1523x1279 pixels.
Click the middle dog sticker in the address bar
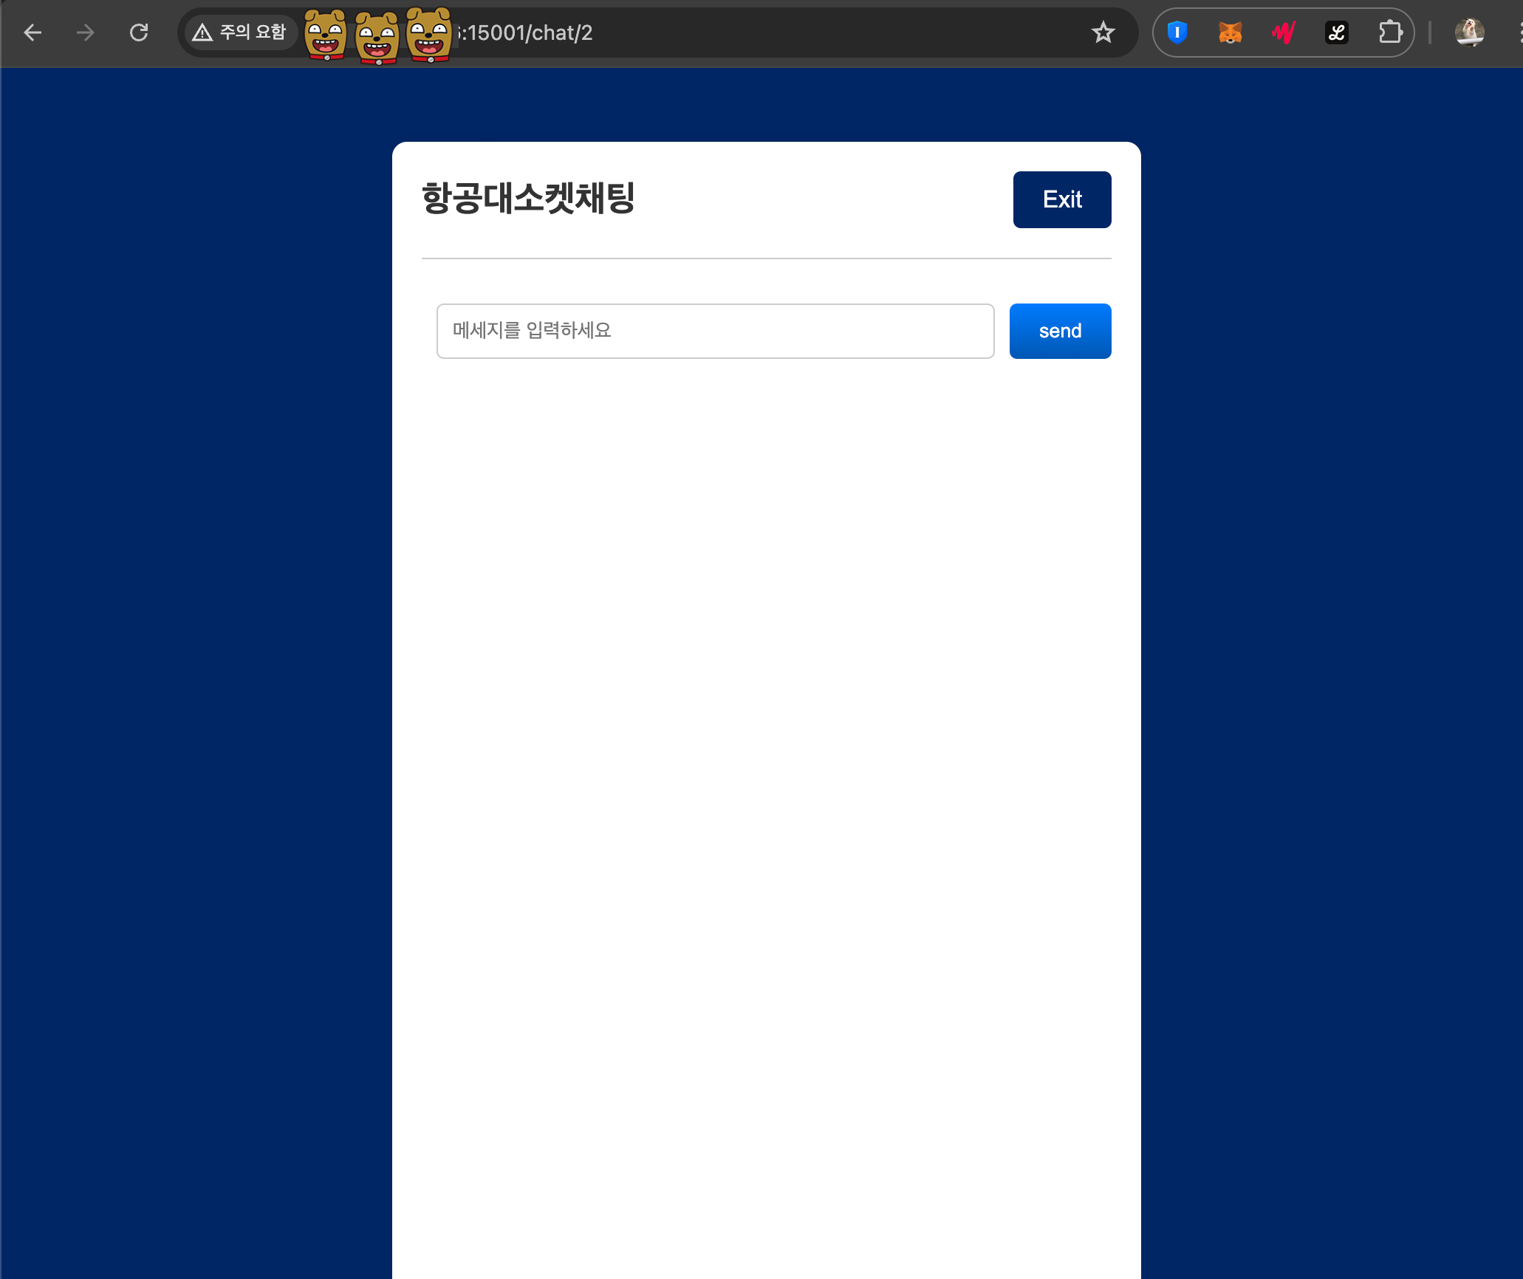[x=377, y=38]
